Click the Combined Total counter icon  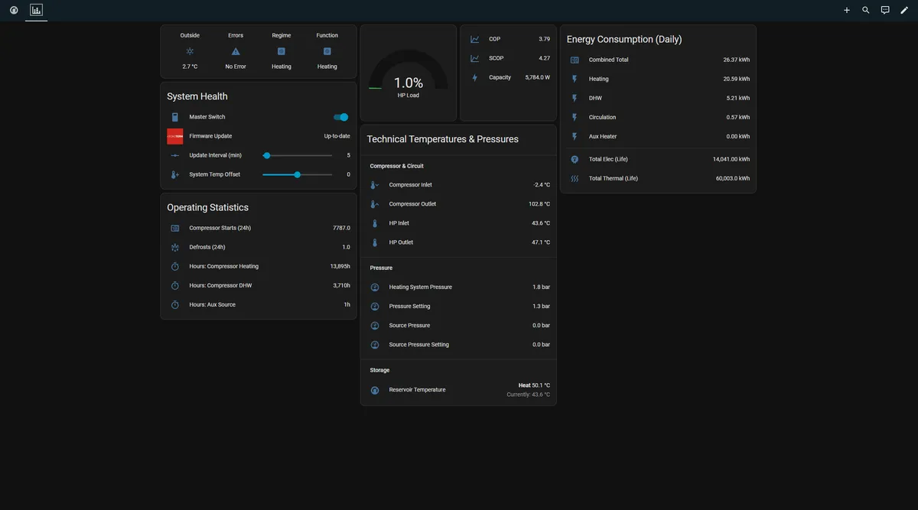tap(575, 60)
